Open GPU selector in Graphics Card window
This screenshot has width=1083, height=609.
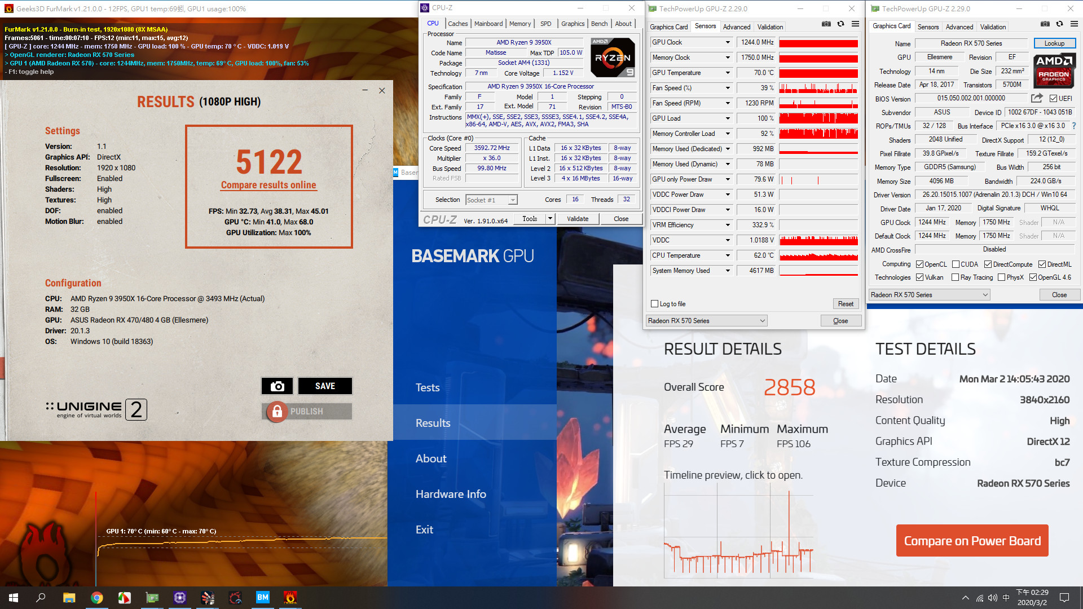[x=930, y=295]
